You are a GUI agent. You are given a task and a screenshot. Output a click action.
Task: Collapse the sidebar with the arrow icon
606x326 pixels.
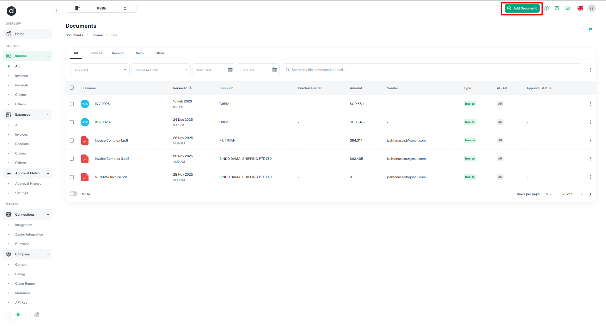(56, 12)
